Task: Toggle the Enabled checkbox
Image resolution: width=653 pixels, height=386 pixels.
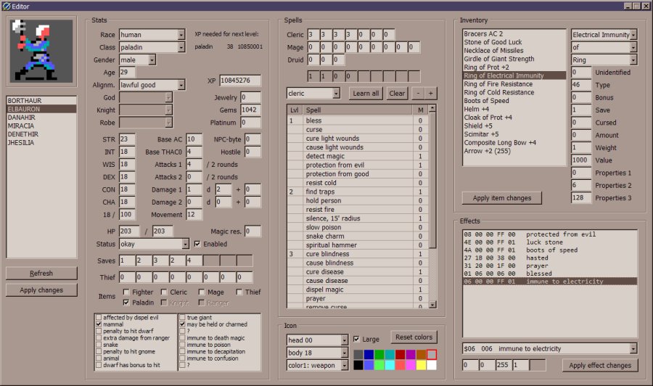Action: point(197,244)
